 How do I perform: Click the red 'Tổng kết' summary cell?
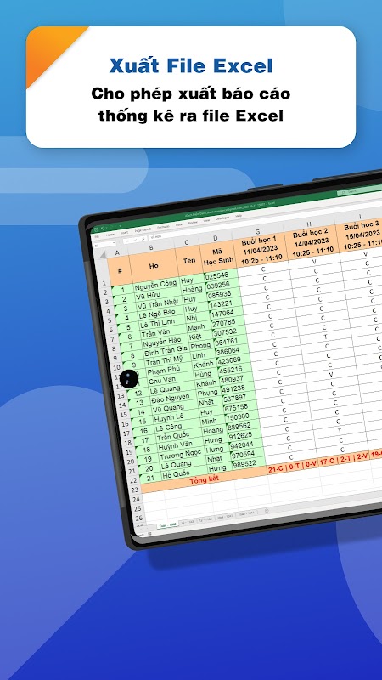[205, 479]
